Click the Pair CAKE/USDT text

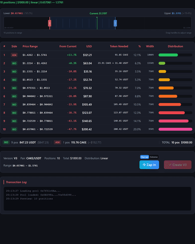(31, 158)
